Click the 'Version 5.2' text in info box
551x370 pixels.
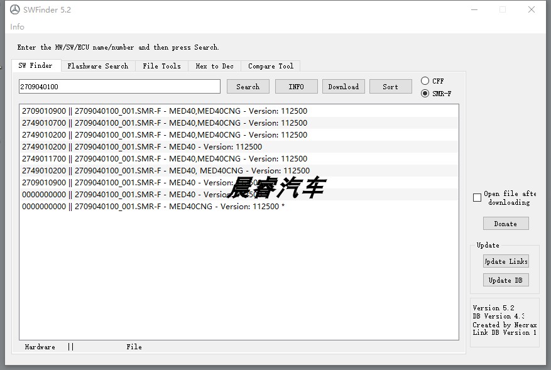(x=493, y=308)
